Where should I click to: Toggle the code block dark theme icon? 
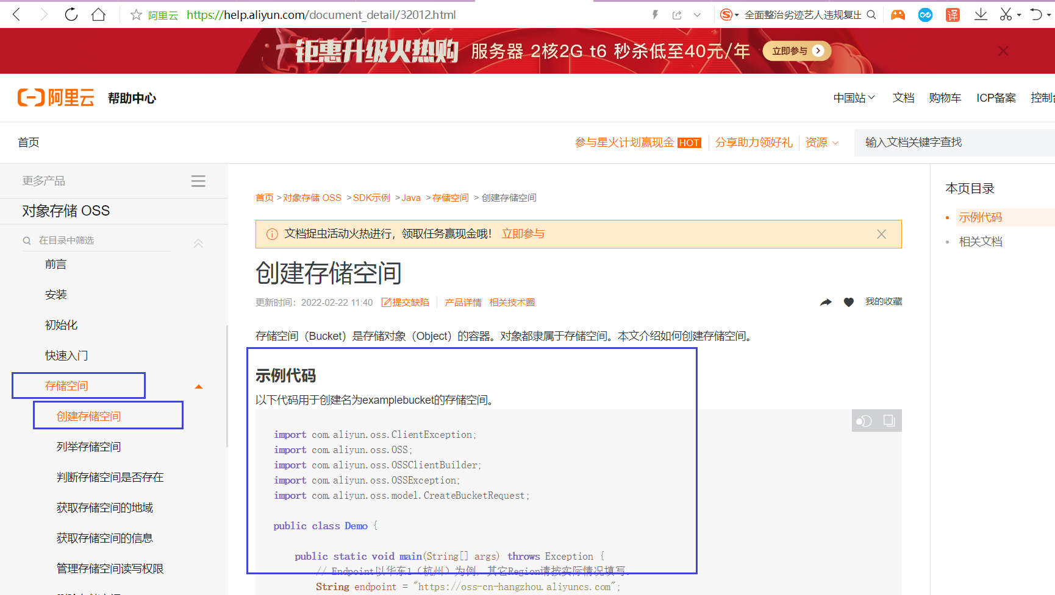pos(864,421)
